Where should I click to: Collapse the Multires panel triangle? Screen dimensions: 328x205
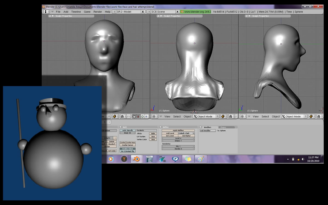[x=160, y=127]
